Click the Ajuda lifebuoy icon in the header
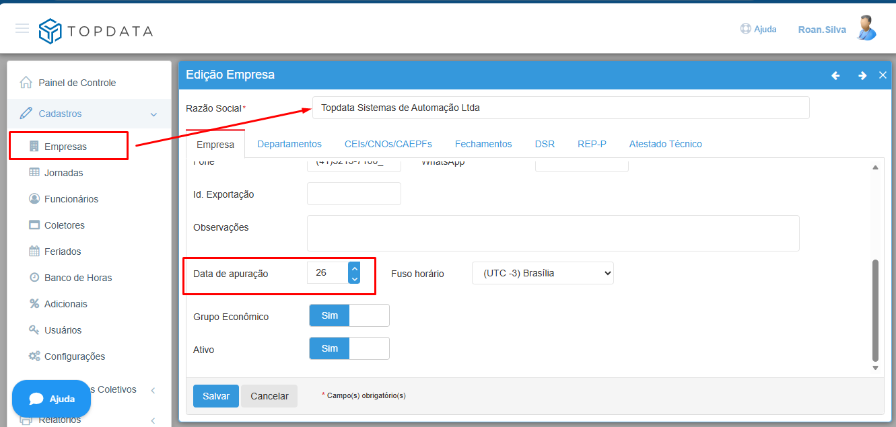Viewport: 896px width, 427px height. point(745,29)
